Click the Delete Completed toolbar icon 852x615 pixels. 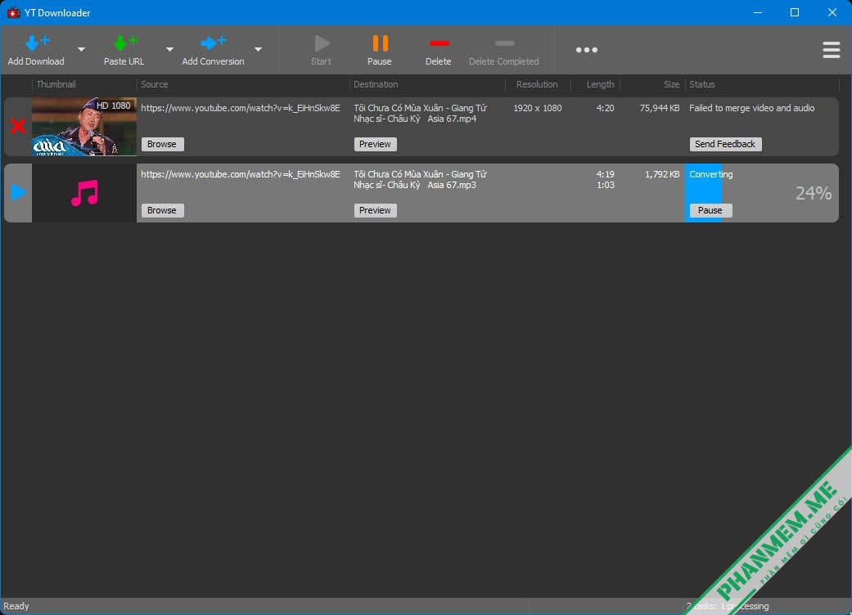(x=505, y=43)
